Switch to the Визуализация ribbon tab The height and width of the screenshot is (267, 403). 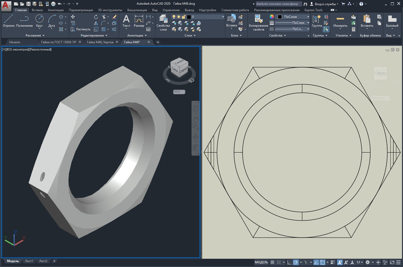coord(137,10)
